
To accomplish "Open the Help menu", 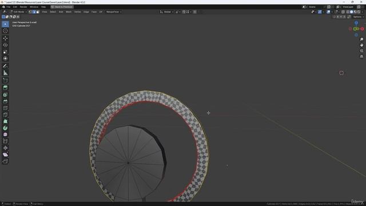I will (43, 7).
